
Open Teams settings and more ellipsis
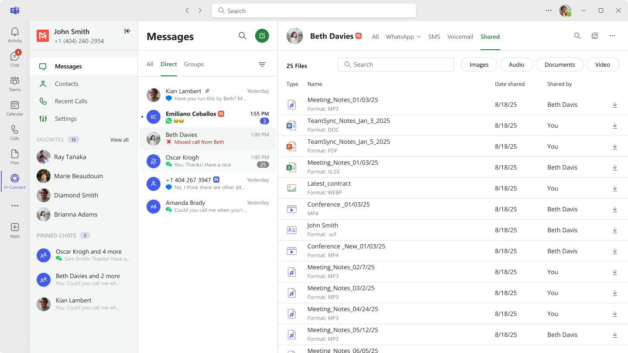(549, 10)
